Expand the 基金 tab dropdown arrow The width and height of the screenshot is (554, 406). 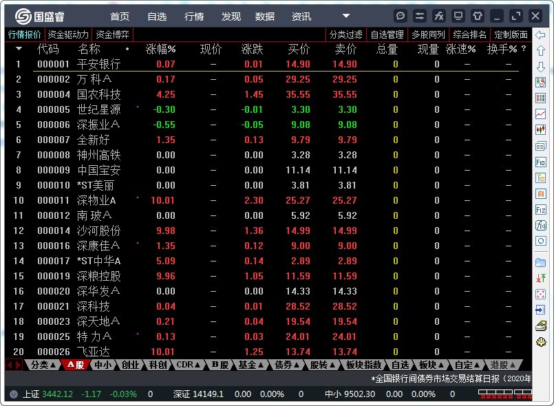pyautogui.click(x=262, y=365)
